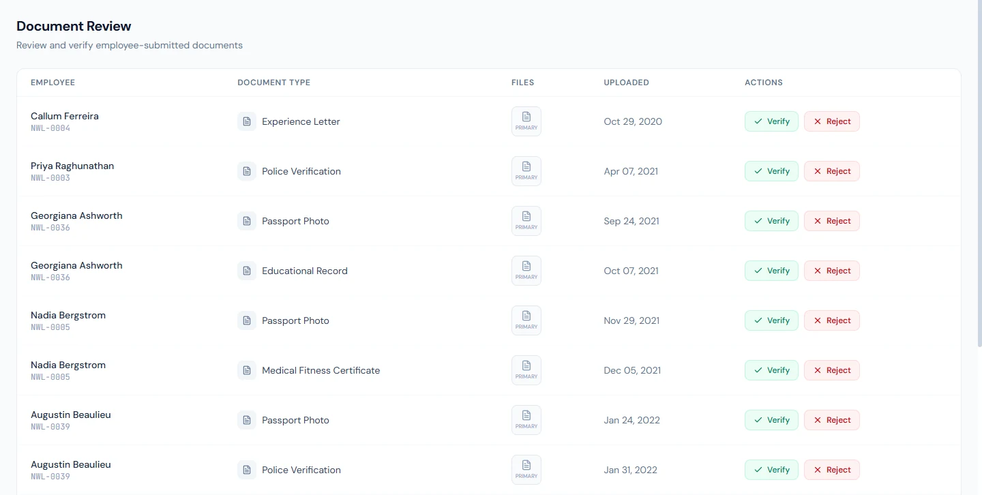This screenshot has width=982, height=495.
Task: Reject Augustin Beaulieu's Police Verification
Action: [832, 470]
